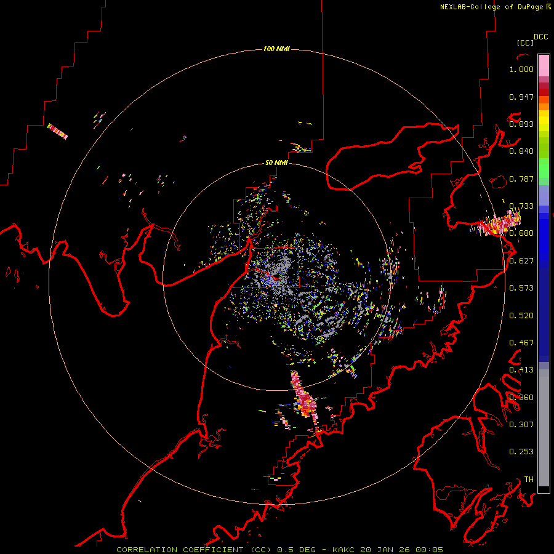Click the 0.253 legend value
554x554 pixels.
(521, 452)
